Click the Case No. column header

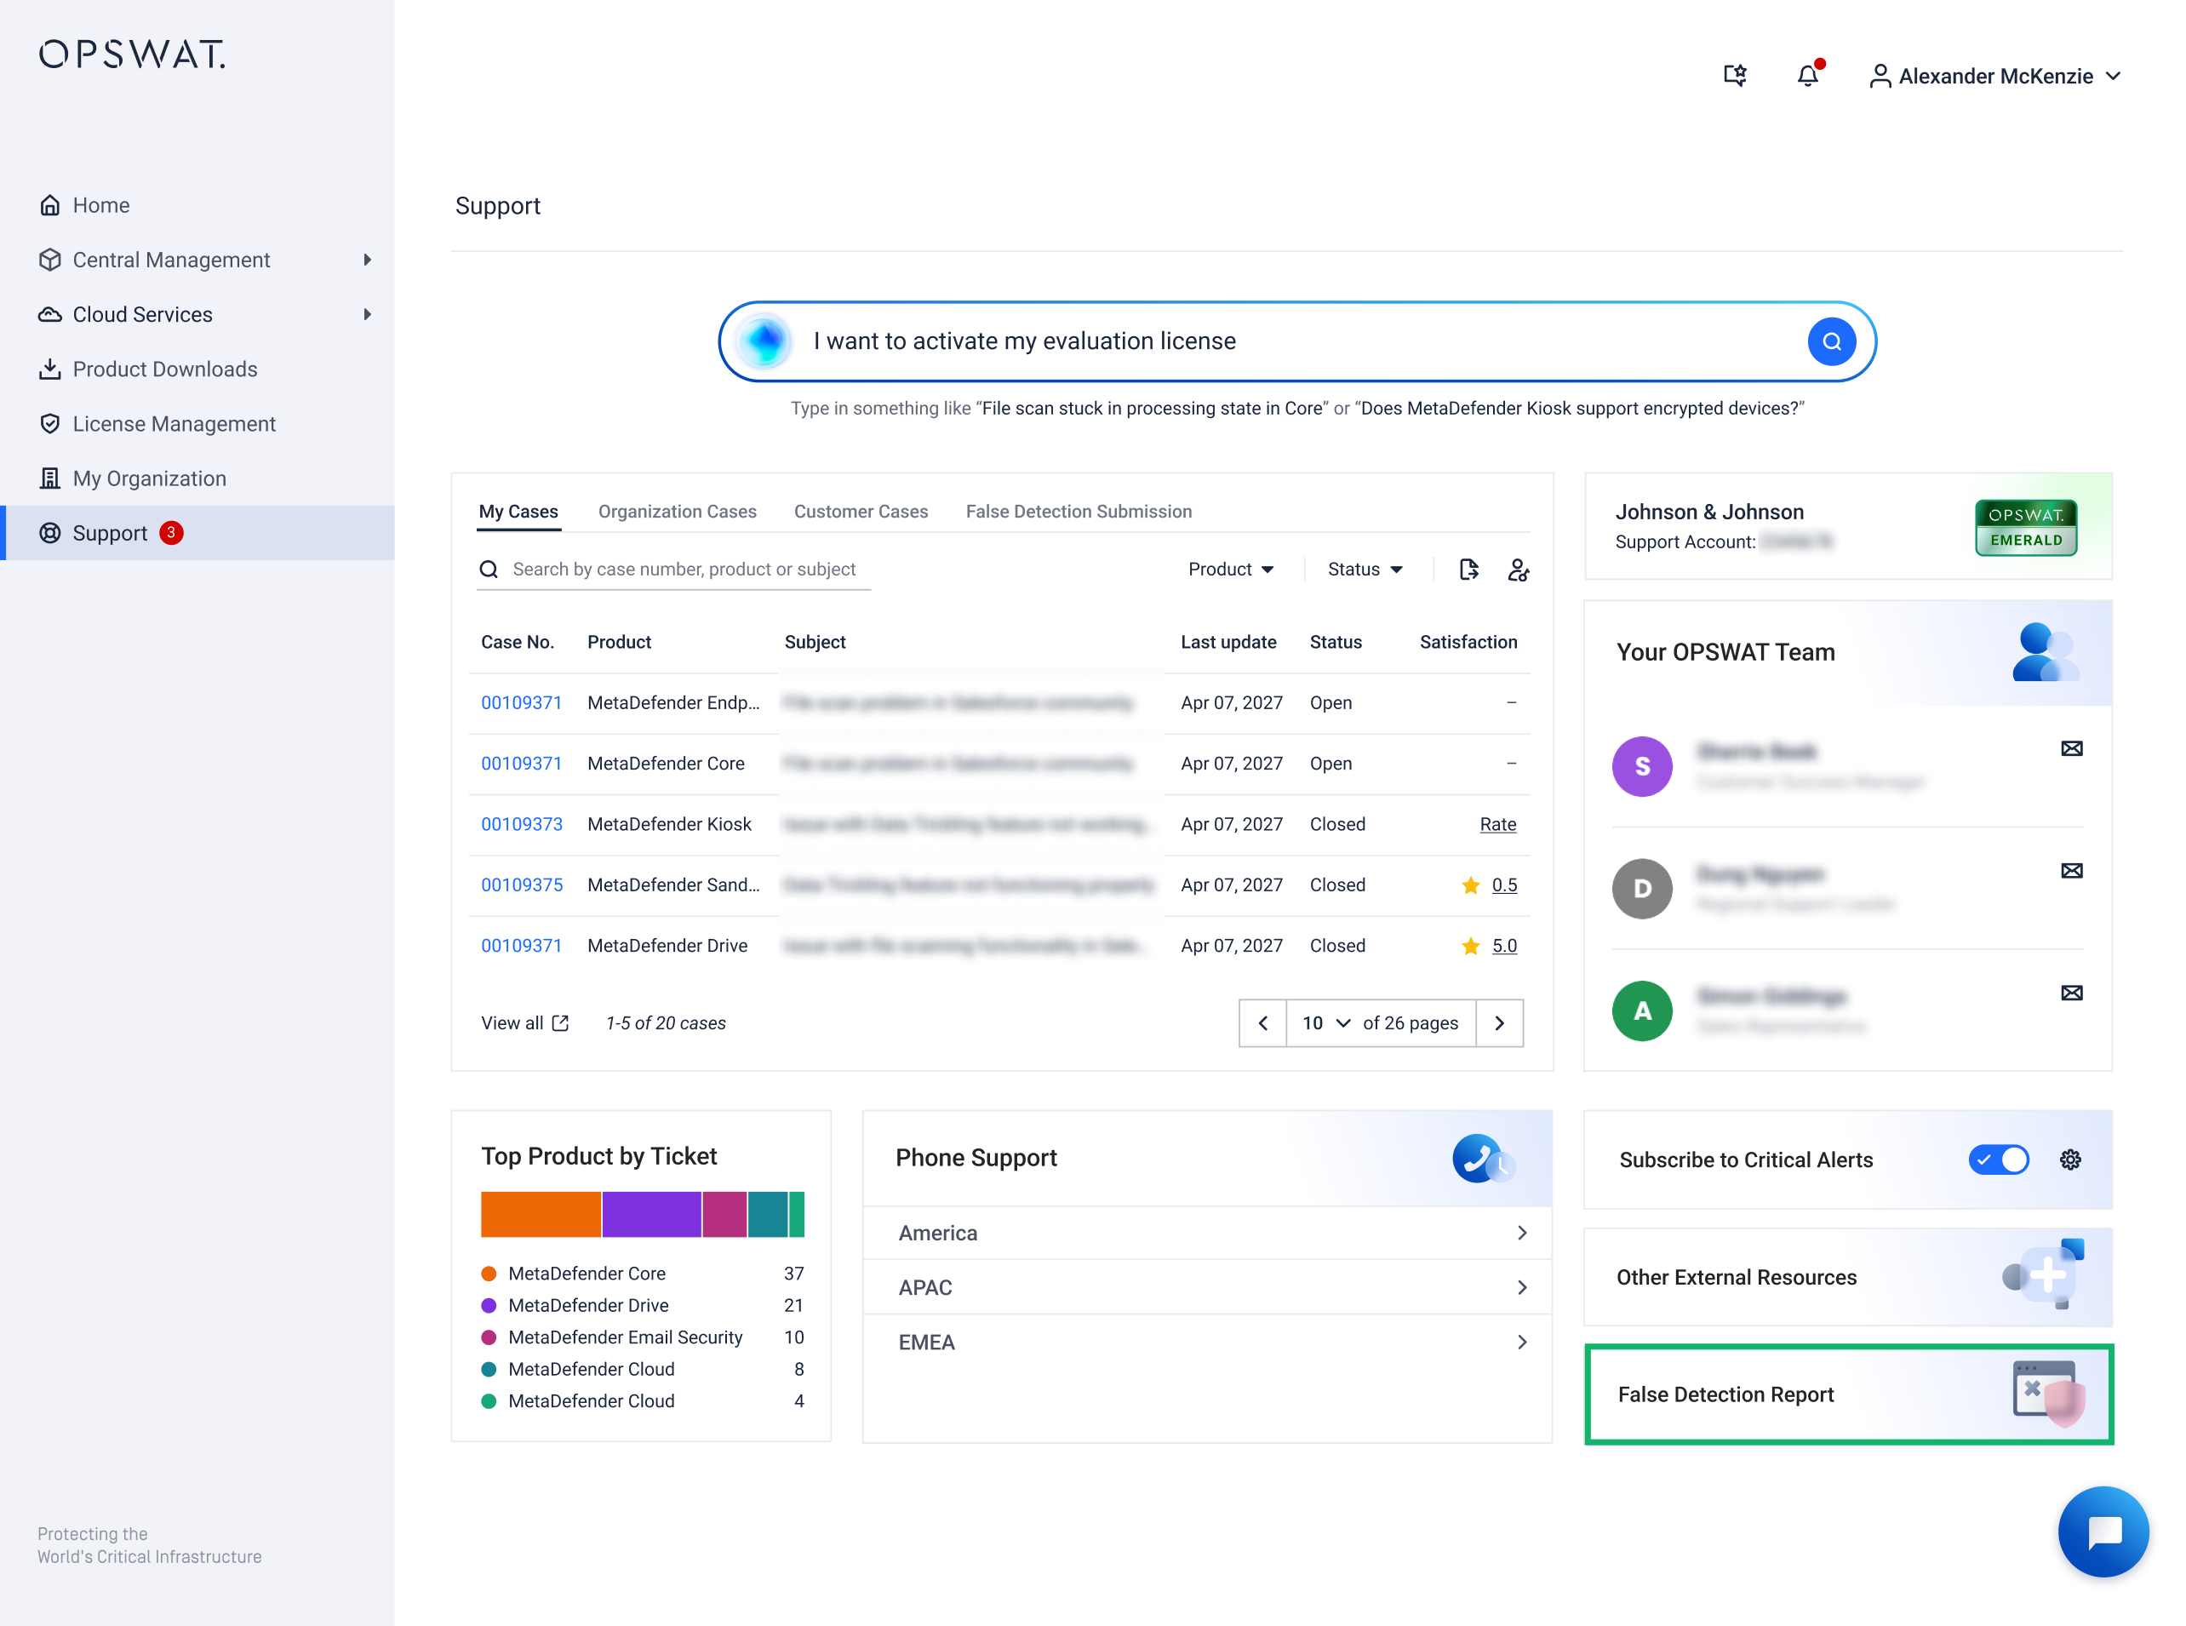point(517,642)
